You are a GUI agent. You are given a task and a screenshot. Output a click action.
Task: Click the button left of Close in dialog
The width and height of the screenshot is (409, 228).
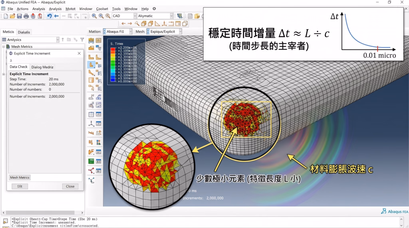pos(20,187)
